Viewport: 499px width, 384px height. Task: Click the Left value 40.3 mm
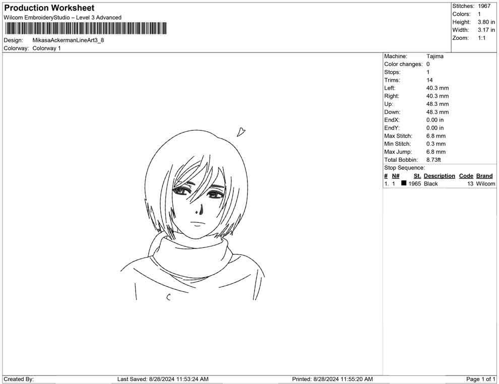(x=438, y=88)
